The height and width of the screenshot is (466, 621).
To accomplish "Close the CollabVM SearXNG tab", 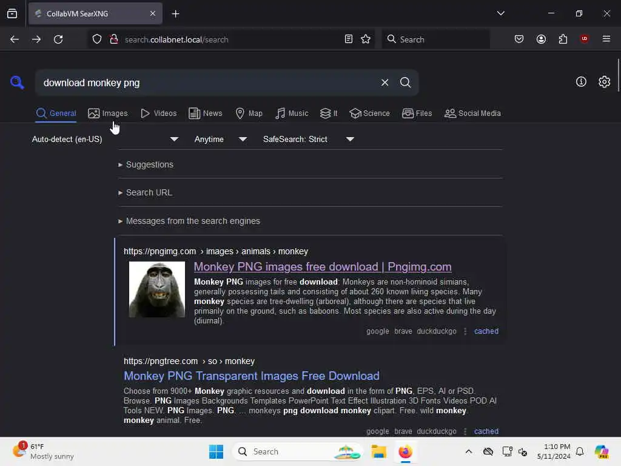I will (153, 14).
